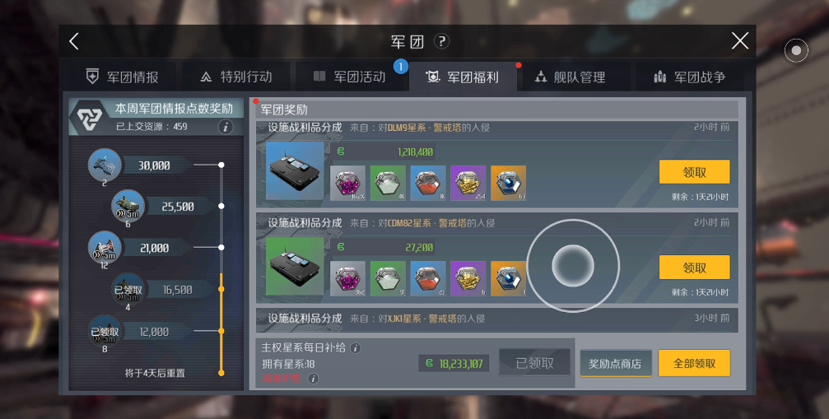Image resolution: width=829 pixels, height=419 pixels.
Task: Click info icon next to 主权星系每日补给
Action: pyautogui.click(x=356, y=347)
